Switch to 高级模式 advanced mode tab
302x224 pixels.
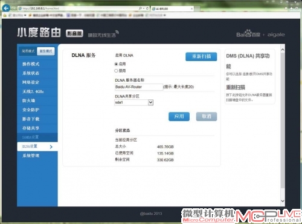(x=46, y=51)
